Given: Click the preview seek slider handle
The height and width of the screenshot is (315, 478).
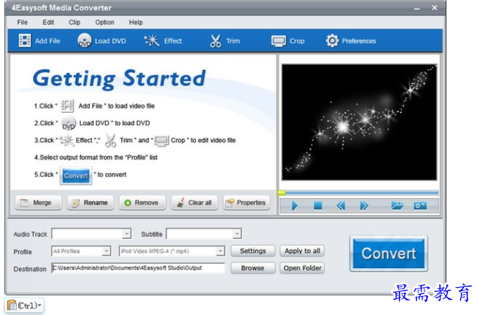Looking at the screenshot, I should (x=281, y=192).
